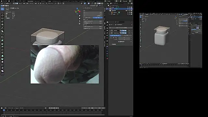Adjust the Render levels field
Viewport: 208px width, 117px height.
point(124,39)
